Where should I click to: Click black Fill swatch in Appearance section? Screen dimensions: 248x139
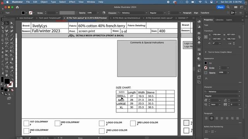click(206, 63)
